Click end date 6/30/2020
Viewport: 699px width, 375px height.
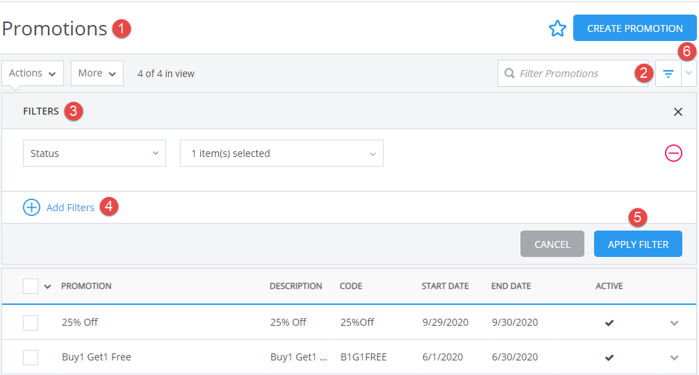(515, 357)
